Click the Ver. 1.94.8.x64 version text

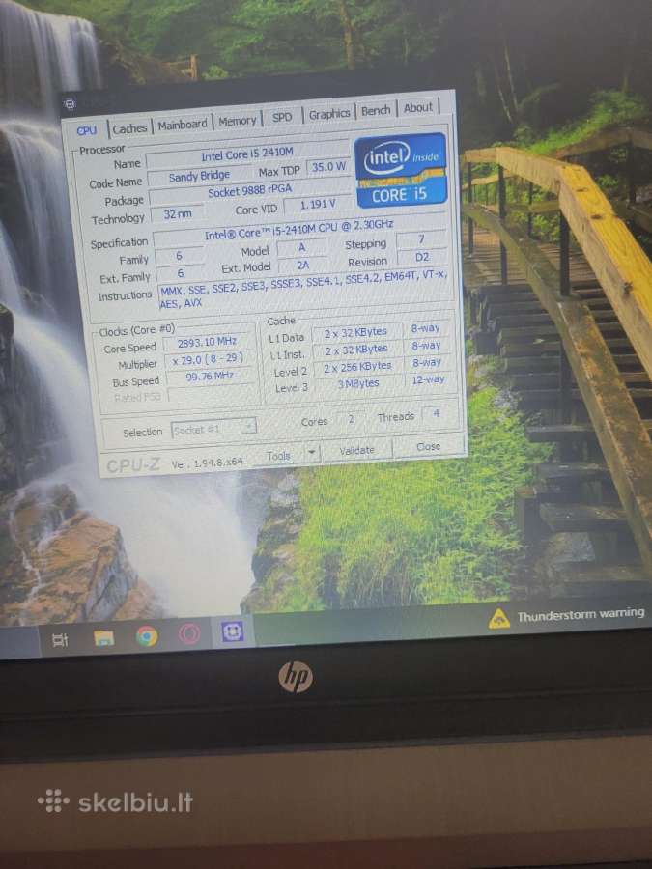click(207, 463)
